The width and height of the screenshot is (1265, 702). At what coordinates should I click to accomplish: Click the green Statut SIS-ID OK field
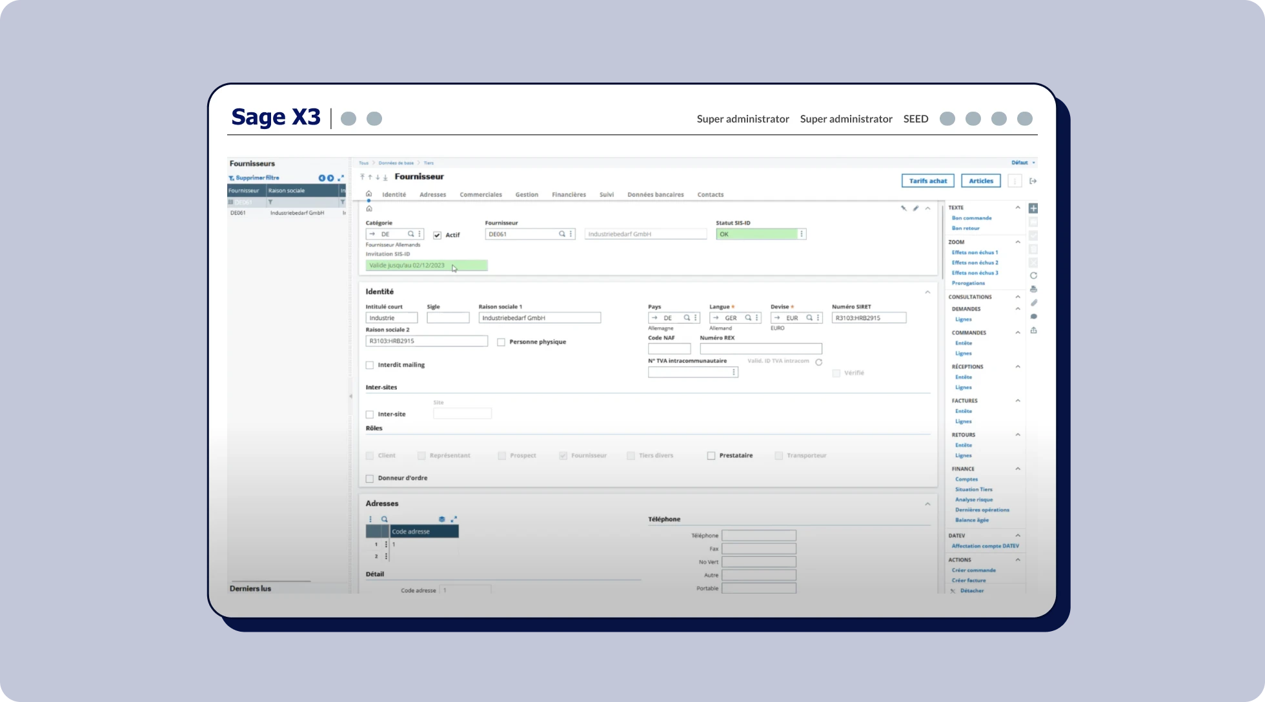coord(756,234)
